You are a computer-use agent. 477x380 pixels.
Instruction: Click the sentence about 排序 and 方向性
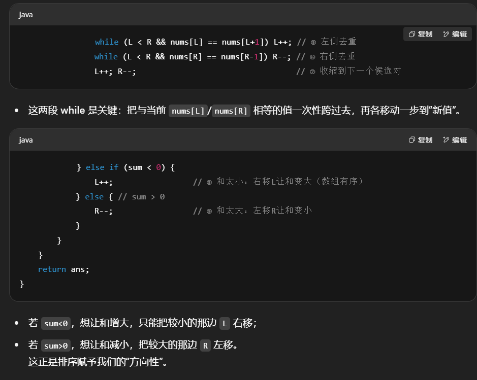tap(98, 362)
